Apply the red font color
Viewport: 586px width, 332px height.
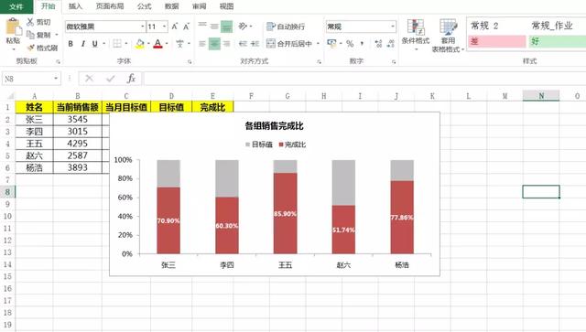158,44
